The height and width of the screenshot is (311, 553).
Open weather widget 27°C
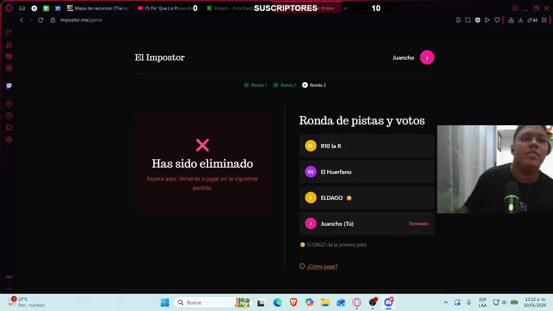pyautogui.click(x=26, y=302)
